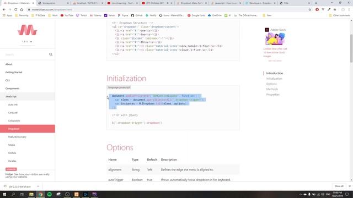Open the About sidebar section
Image resolution: width=353 pixels, height=198 pixels.
pyautogui.click(x=28, y=64)
